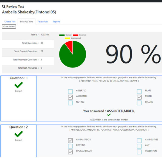162x162 pixels.
Task: Open the Create Test tab
Action: [x=10, y=22]
